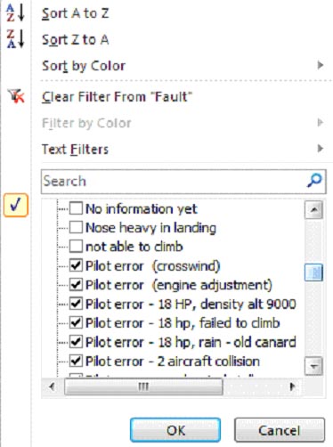
Task: Click the Sort A to Z icon
Action: pyautogui.click(x=15, y=12)
